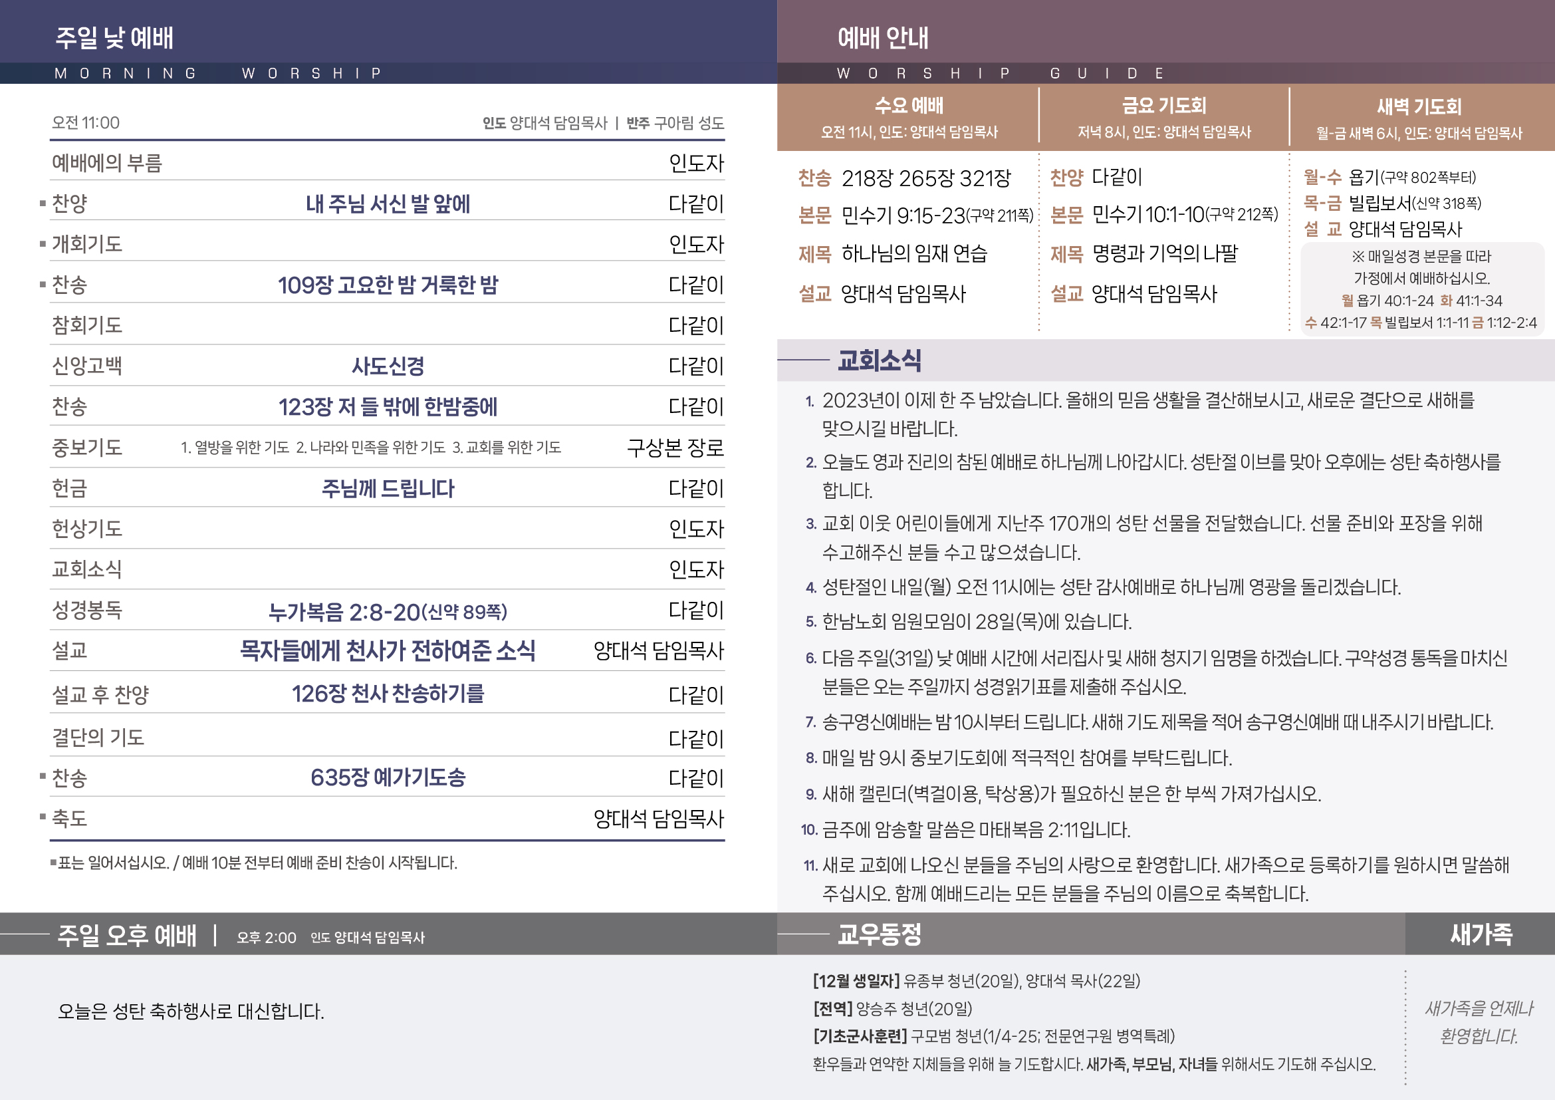The width and height of the screenshot is (1555, 1100).
Task: Select the '금요 기도회' column header
Action: tap(1164, 106)
